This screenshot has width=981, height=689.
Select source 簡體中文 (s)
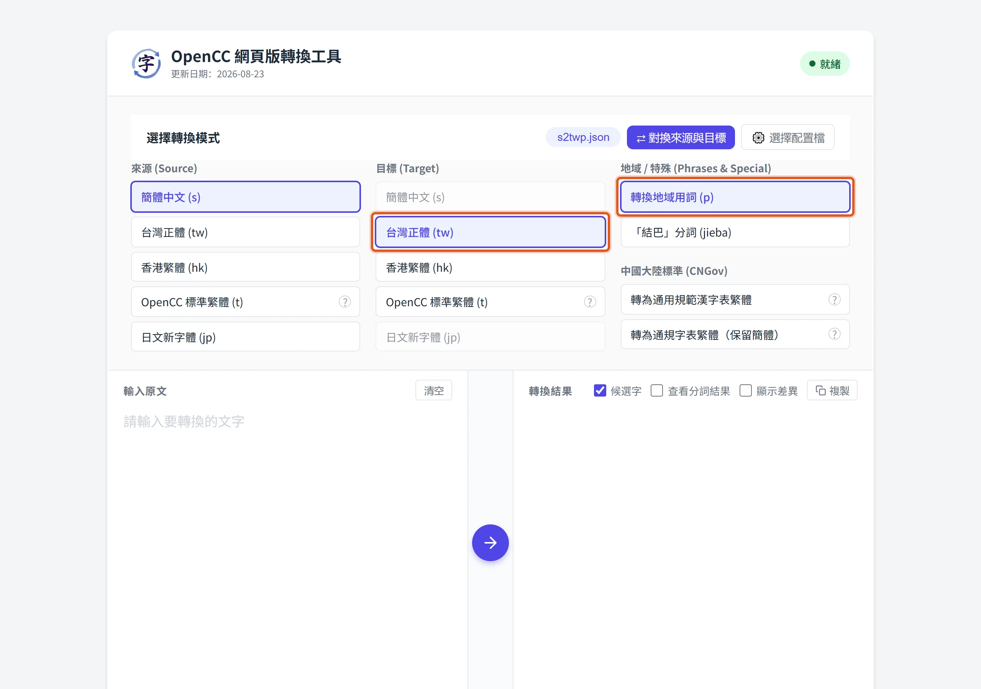click(x=245, y=197)
